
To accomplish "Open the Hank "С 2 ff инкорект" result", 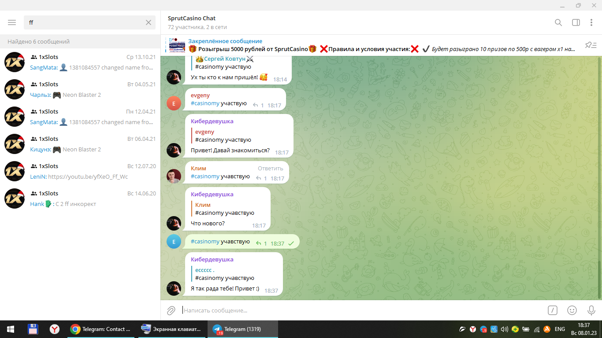I will pyautogui.click(x=80, y=198).
